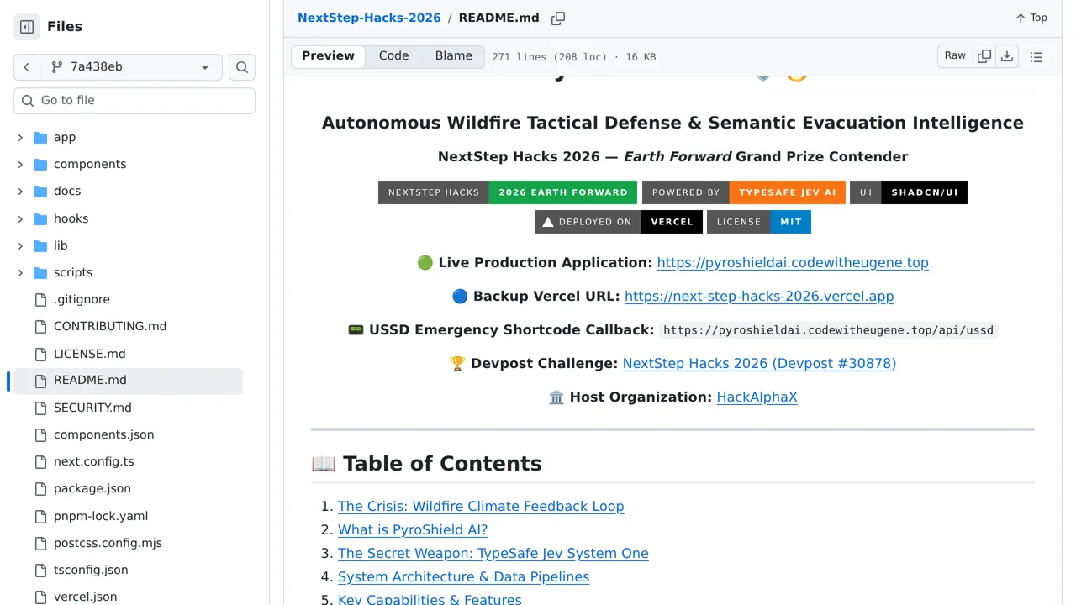This screenshot has width=1076, height=605.
Task: Switch to the Code tab
Action: pos(393,56)
